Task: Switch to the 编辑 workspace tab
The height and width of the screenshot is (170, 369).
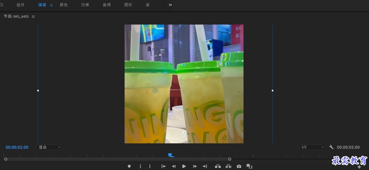Action: 42,5
